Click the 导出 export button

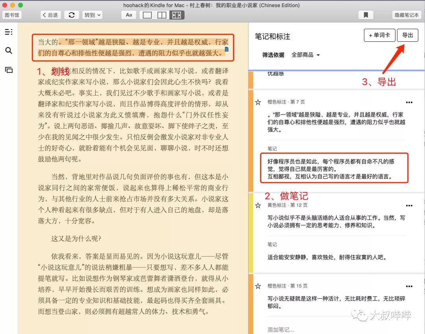coord(408,35)
